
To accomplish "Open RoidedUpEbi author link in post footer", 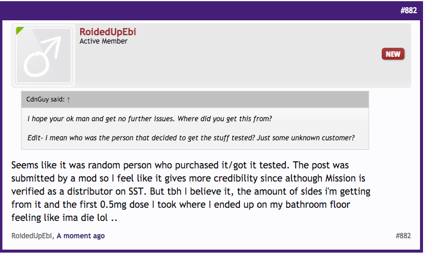I will 32,236.
